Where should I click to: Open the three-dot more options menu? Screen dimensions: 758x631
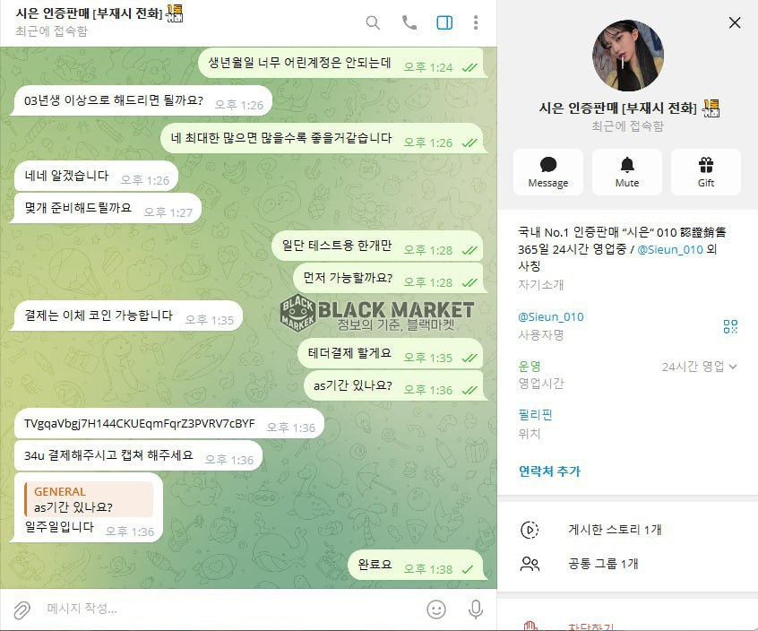click(x=476, y=22)
